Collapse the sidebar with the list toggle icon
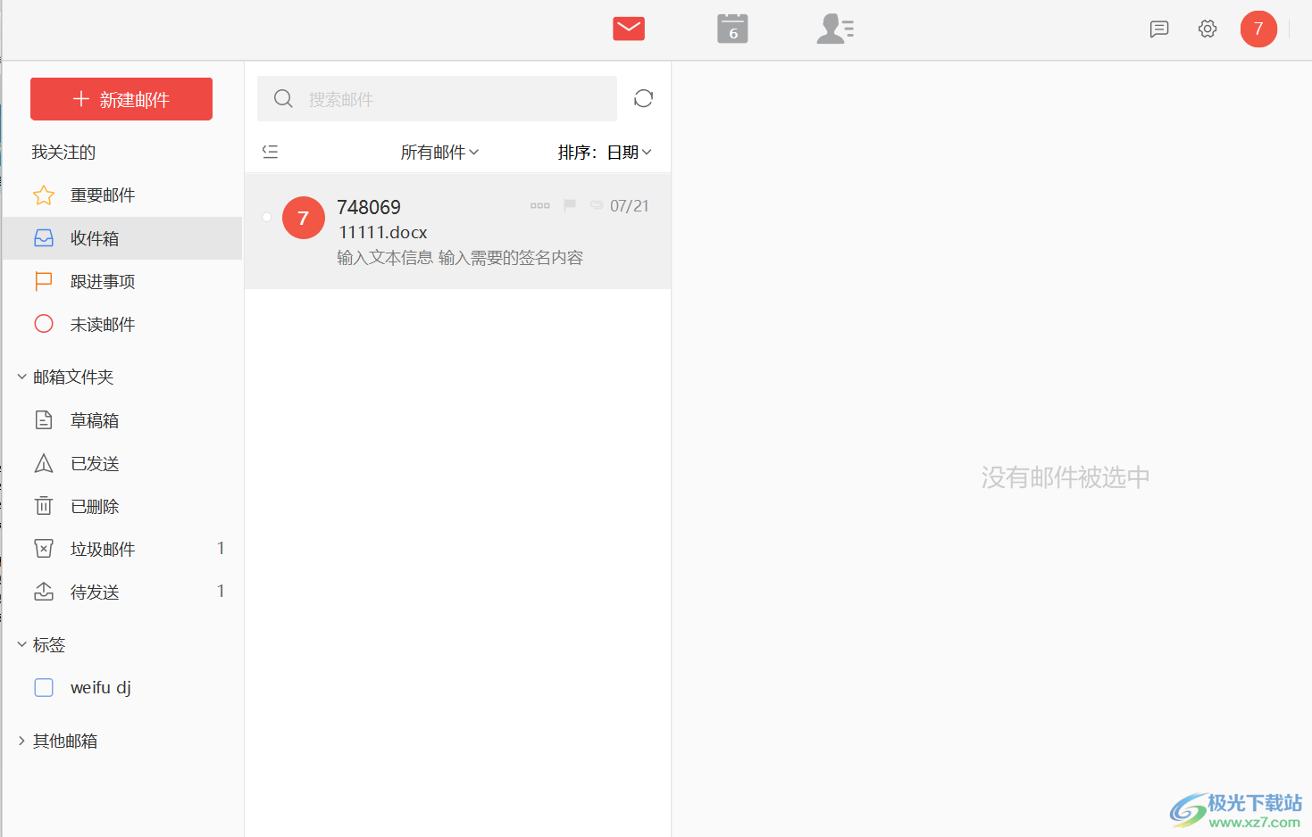Image resolution: width=1312 pixels, height=837 pixels. (x=271, y=152)
